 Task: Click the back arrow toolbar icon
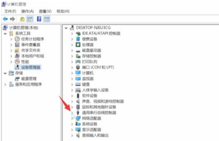tap(5, 19)
